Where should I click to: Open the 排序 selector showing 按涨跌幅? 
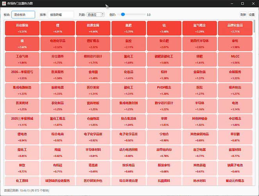pos(61,15)
